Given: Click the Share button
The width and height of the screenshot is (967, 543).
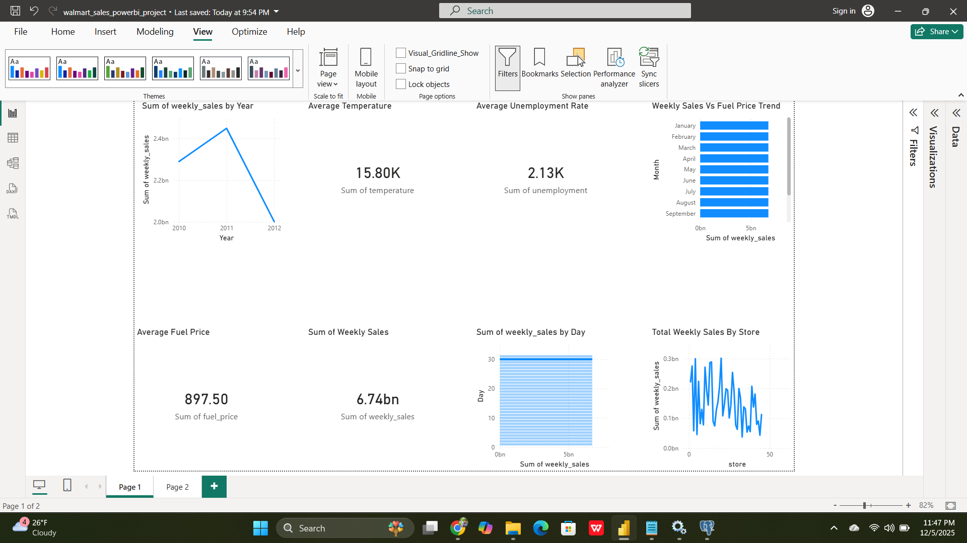Looking at the screenshot, I should (936, 31).
